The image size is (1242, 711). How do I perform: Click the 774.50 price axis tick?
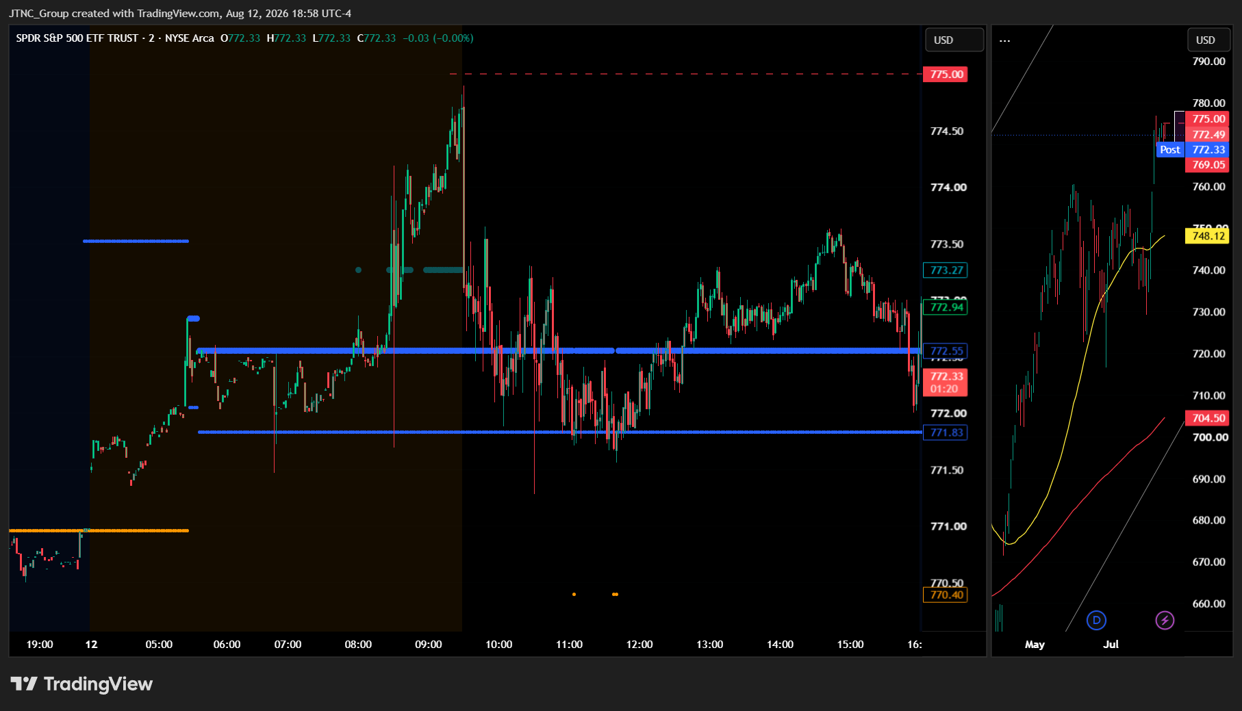click(948, 131)
